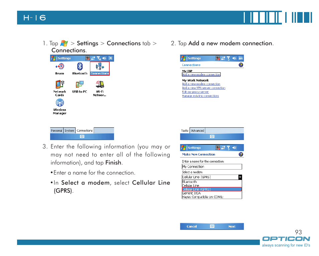
Task: Choose Bluetooth from modem list
Action: pyautogui.click(x=212, y=182)
